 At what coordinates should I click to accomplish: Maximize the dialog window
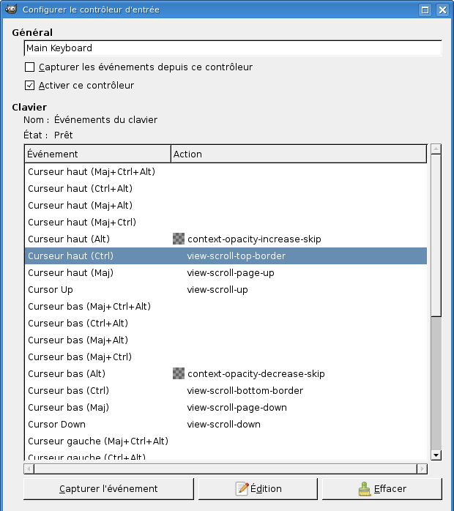point(425,10)
